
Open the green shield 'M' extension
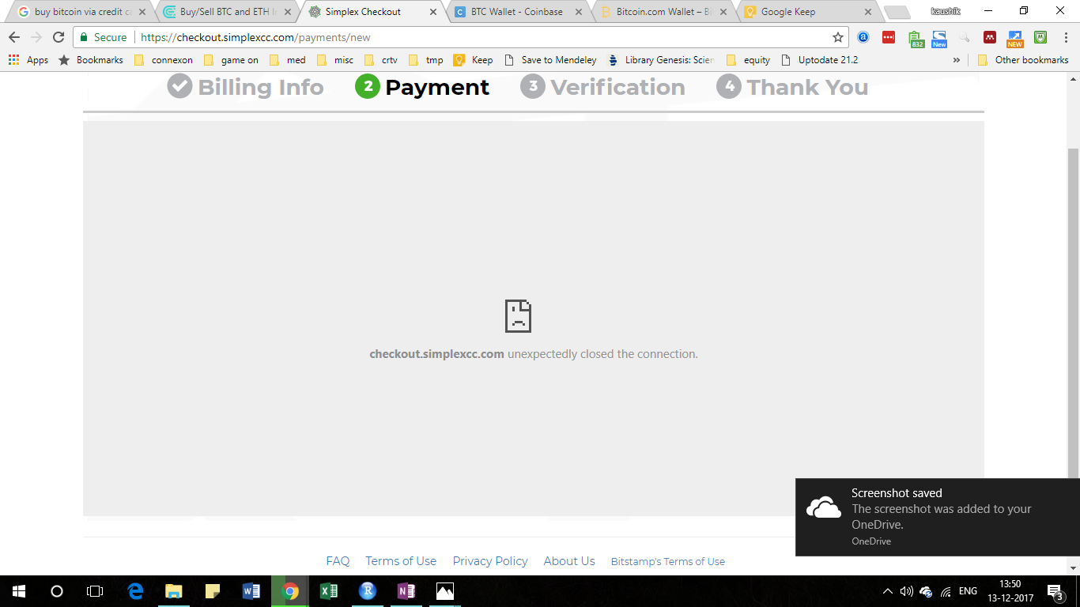(1040, 37)
